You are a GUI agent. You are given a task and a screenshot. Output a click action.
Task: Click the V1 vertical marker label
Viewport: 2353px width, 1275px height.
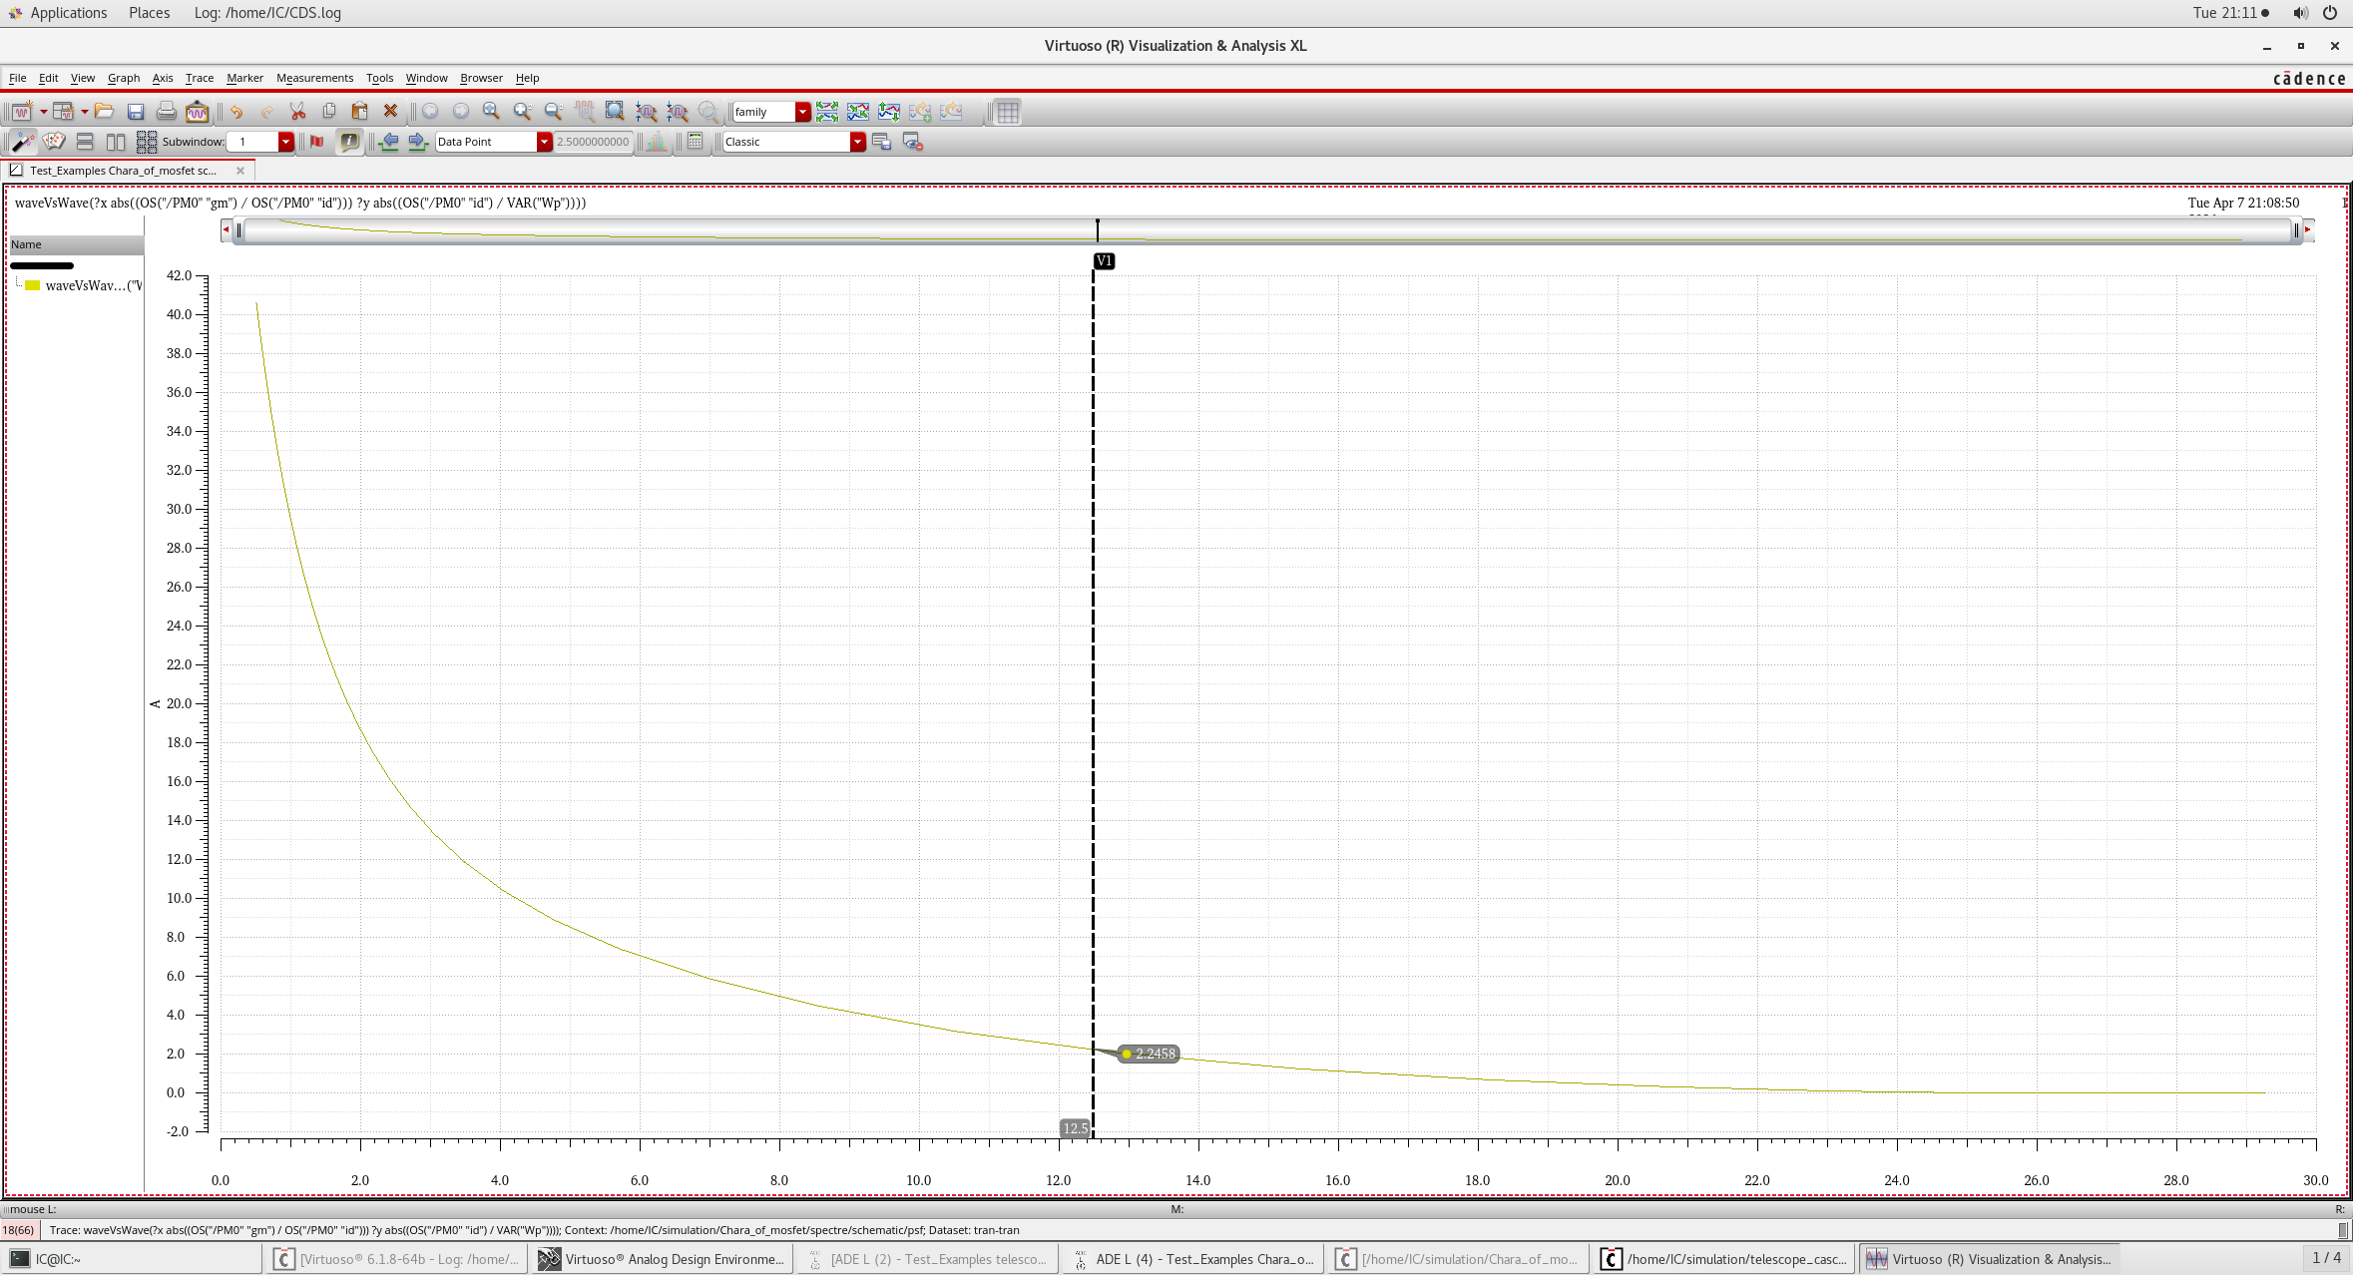point(1104,260)
